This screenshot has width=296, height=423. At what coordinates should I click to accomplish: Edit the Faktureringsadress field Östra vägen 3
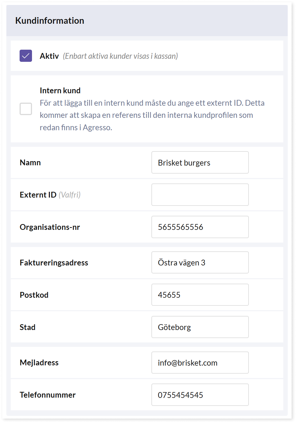point(200,262)
